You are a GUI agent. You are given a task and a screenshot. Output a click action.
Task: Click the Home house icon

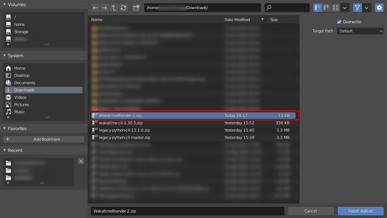[x=8, y=68]
